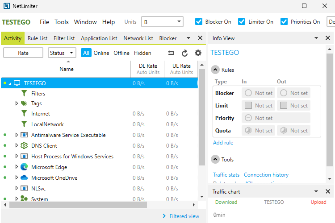Close the Activity tab panel

(x=200, y=38)
